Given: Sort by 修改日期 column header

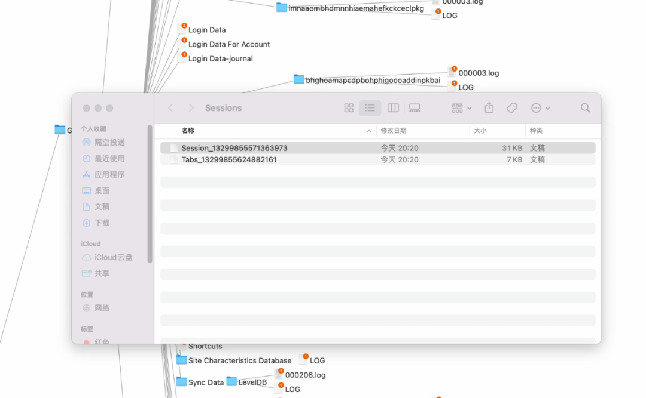Looking at the screenshot, I should pyautogui.click(x=394, y=131).
